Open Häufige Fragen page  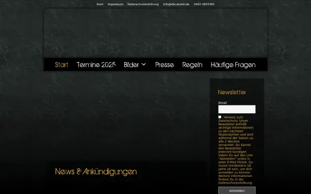(233, 65)
